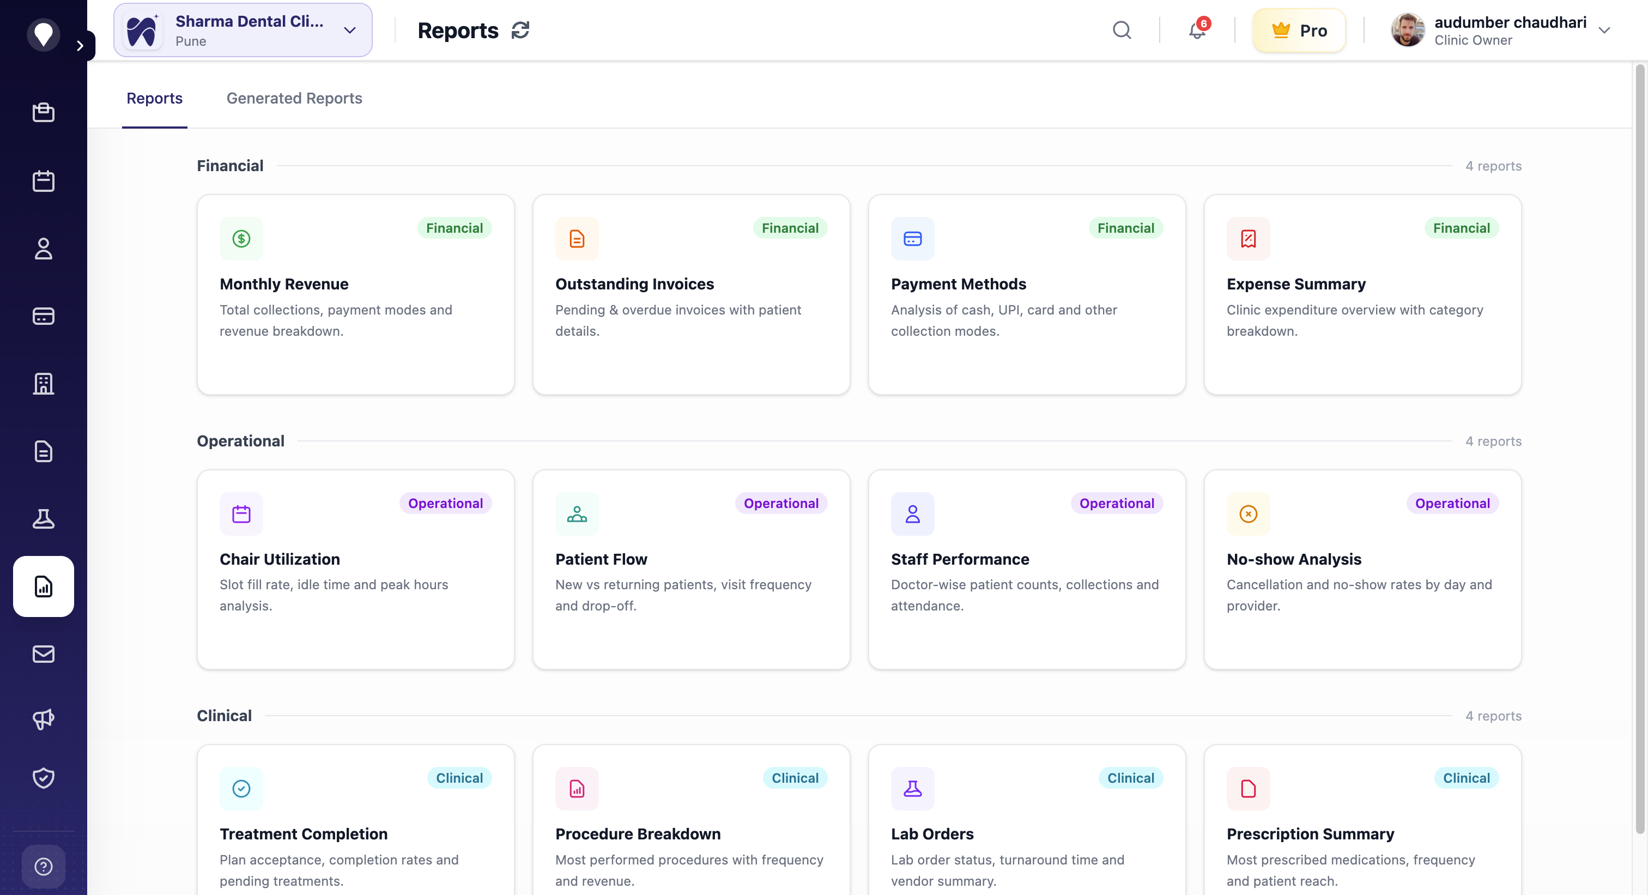Open the help question mark icon

click(44, 867)
